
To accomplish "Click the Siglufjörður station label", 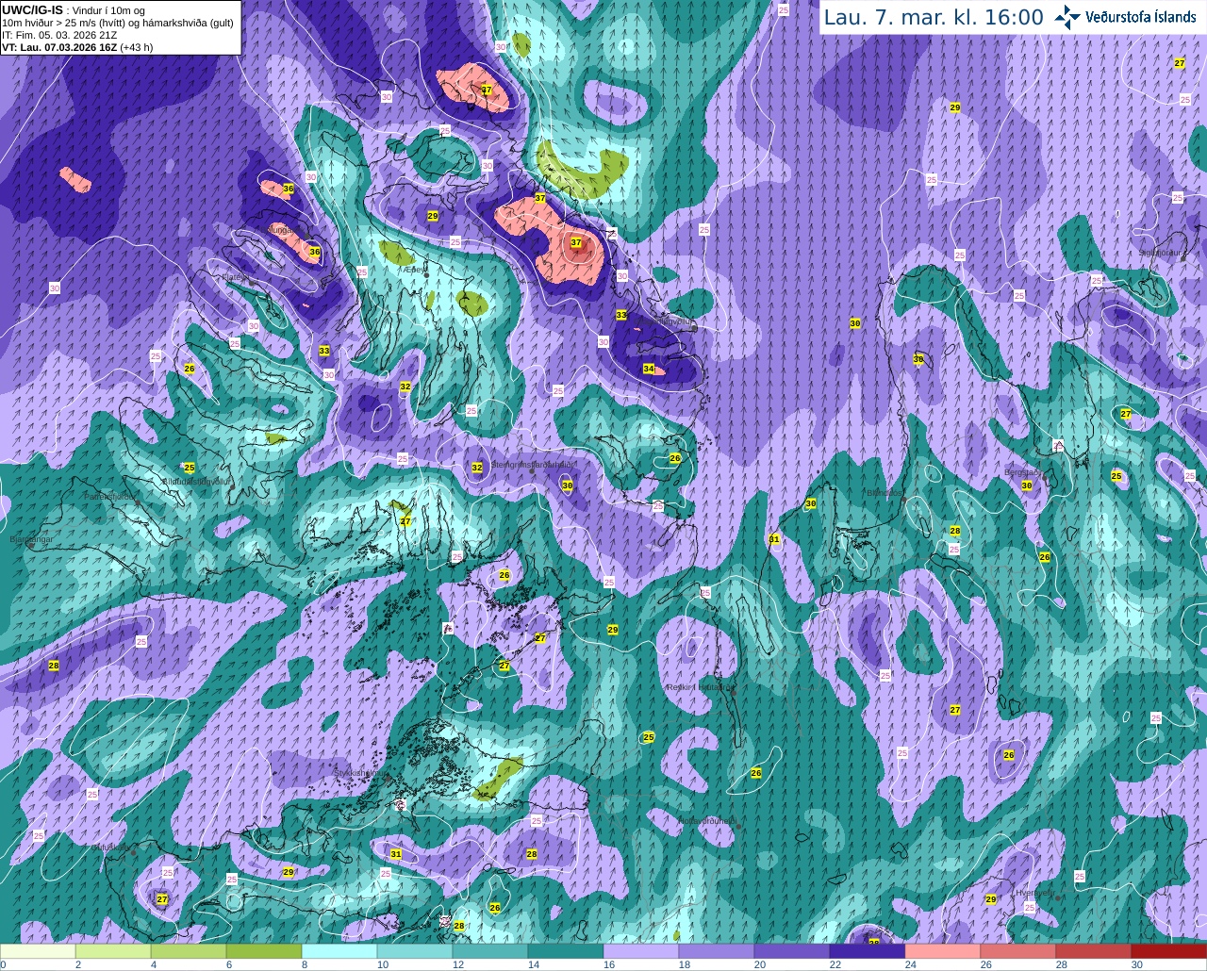I will 1160,253.
